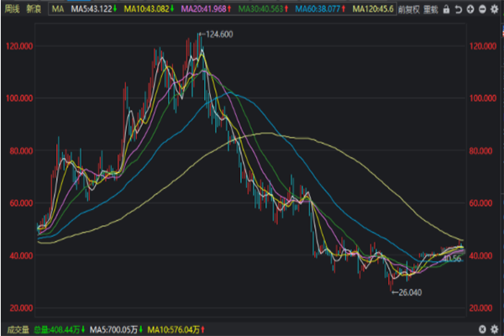Zoom in with the plus icon
The width and height of the screenshot is (504, 336).
470,9
